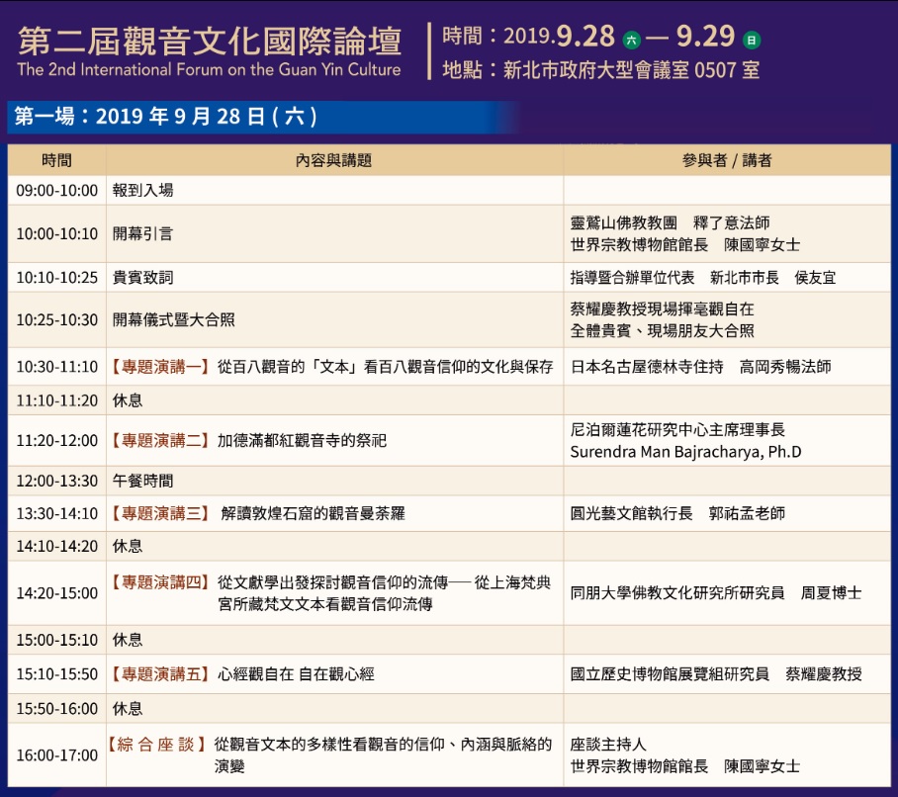Viewport: 898px width, 797px height.
Task: Click the 內容與講題 column header
Action: (333, 160)
